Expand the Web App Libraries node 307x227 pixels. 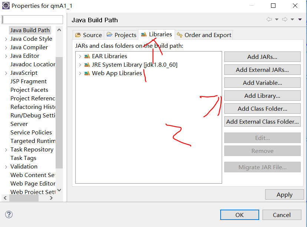pos(80,74)
